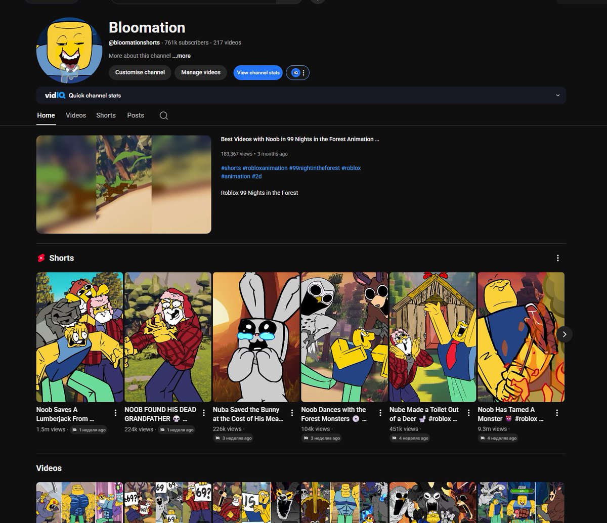The height and width of the screenshot is (523, 607).
Task: Click the Shorts fire icon heading
Action: (41, 258)
